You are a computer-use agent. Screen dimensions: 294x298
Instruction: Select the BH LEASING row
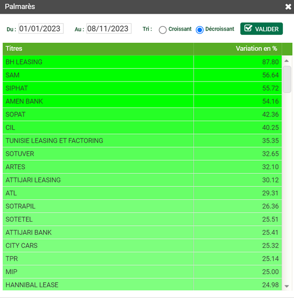pyautogui.click(x=142, y=62)
